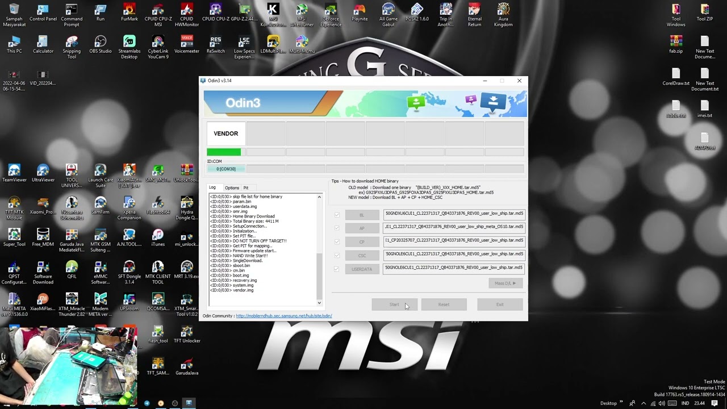Switch to the Log tab in Odin
The width and height of the screenshot is (727, 409).
coord(212,187)
